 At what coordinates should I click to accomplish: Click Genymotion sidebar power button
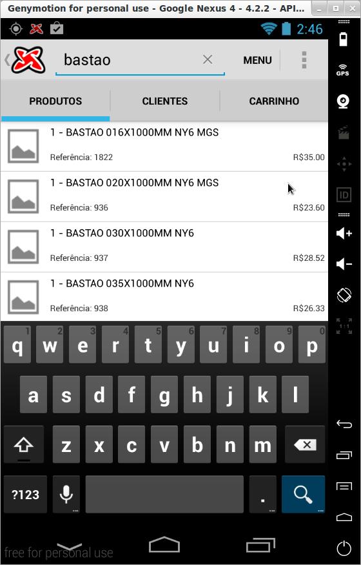344,548
